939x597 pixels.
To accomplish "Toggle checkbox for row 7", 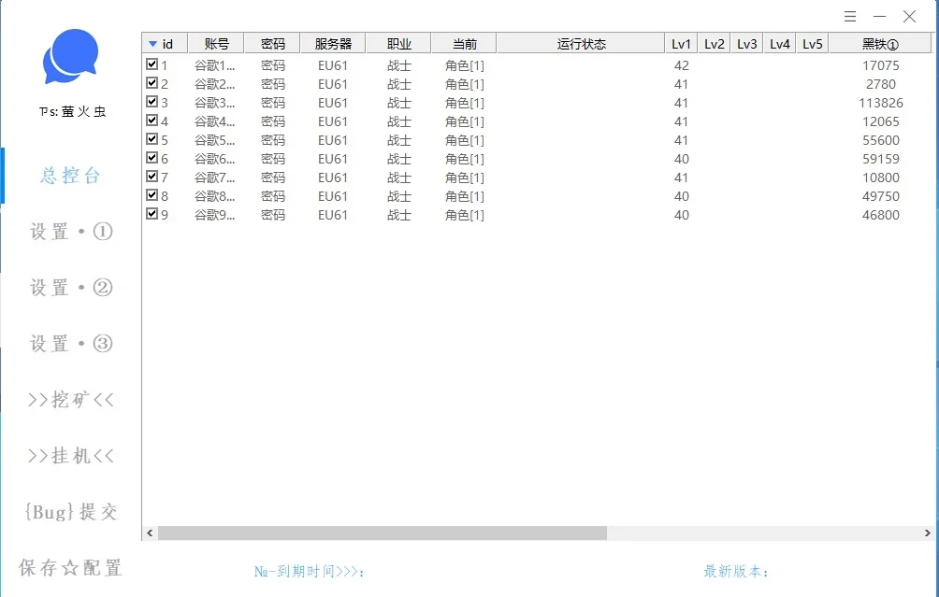I will click(152, 176).
